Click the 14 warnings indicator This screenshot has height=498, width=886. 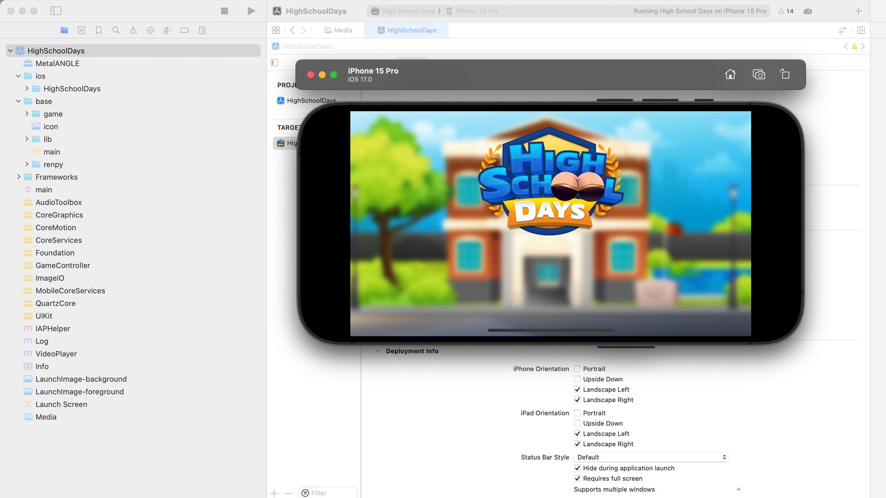(786, 11)
